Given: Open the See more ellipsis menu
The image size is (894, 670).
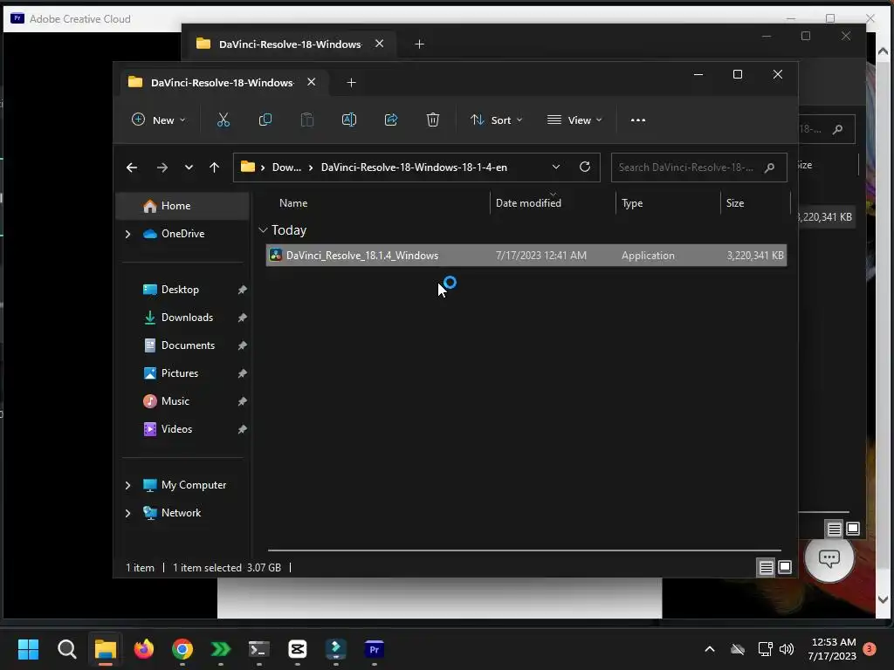Looking at the screenshot, I should (638, 120).
